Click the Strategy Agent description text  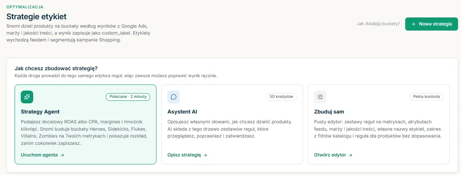click(x=85, y=132)
